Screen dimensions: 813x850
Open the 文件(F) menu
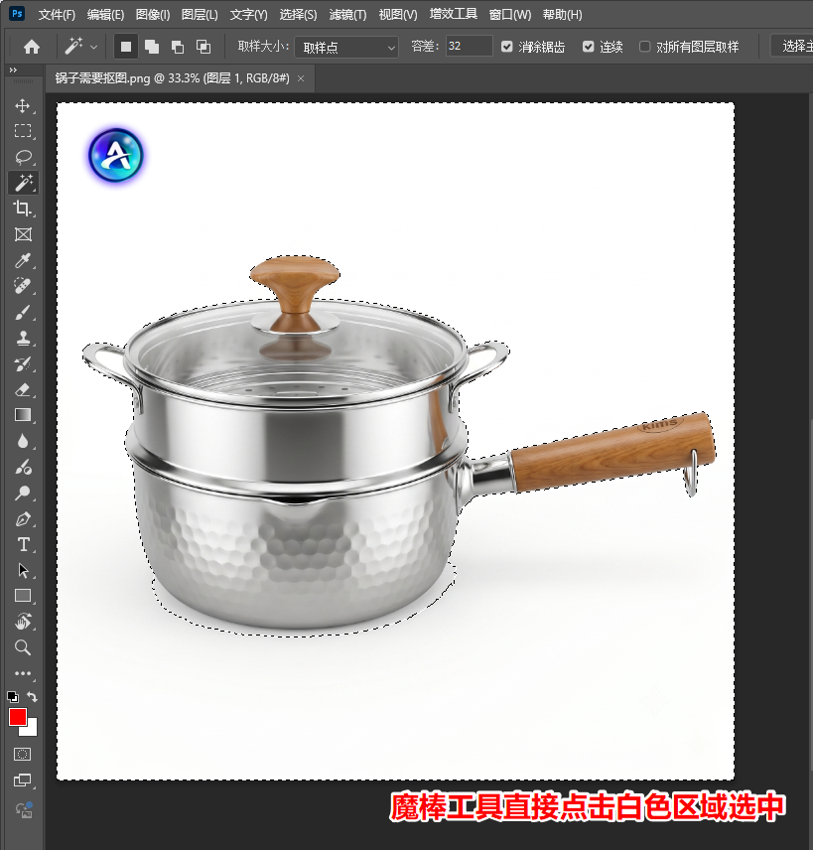tap(57, 15)
